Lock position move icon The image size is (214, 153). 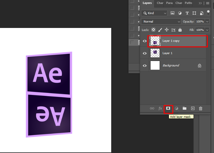tap(167, 30)
